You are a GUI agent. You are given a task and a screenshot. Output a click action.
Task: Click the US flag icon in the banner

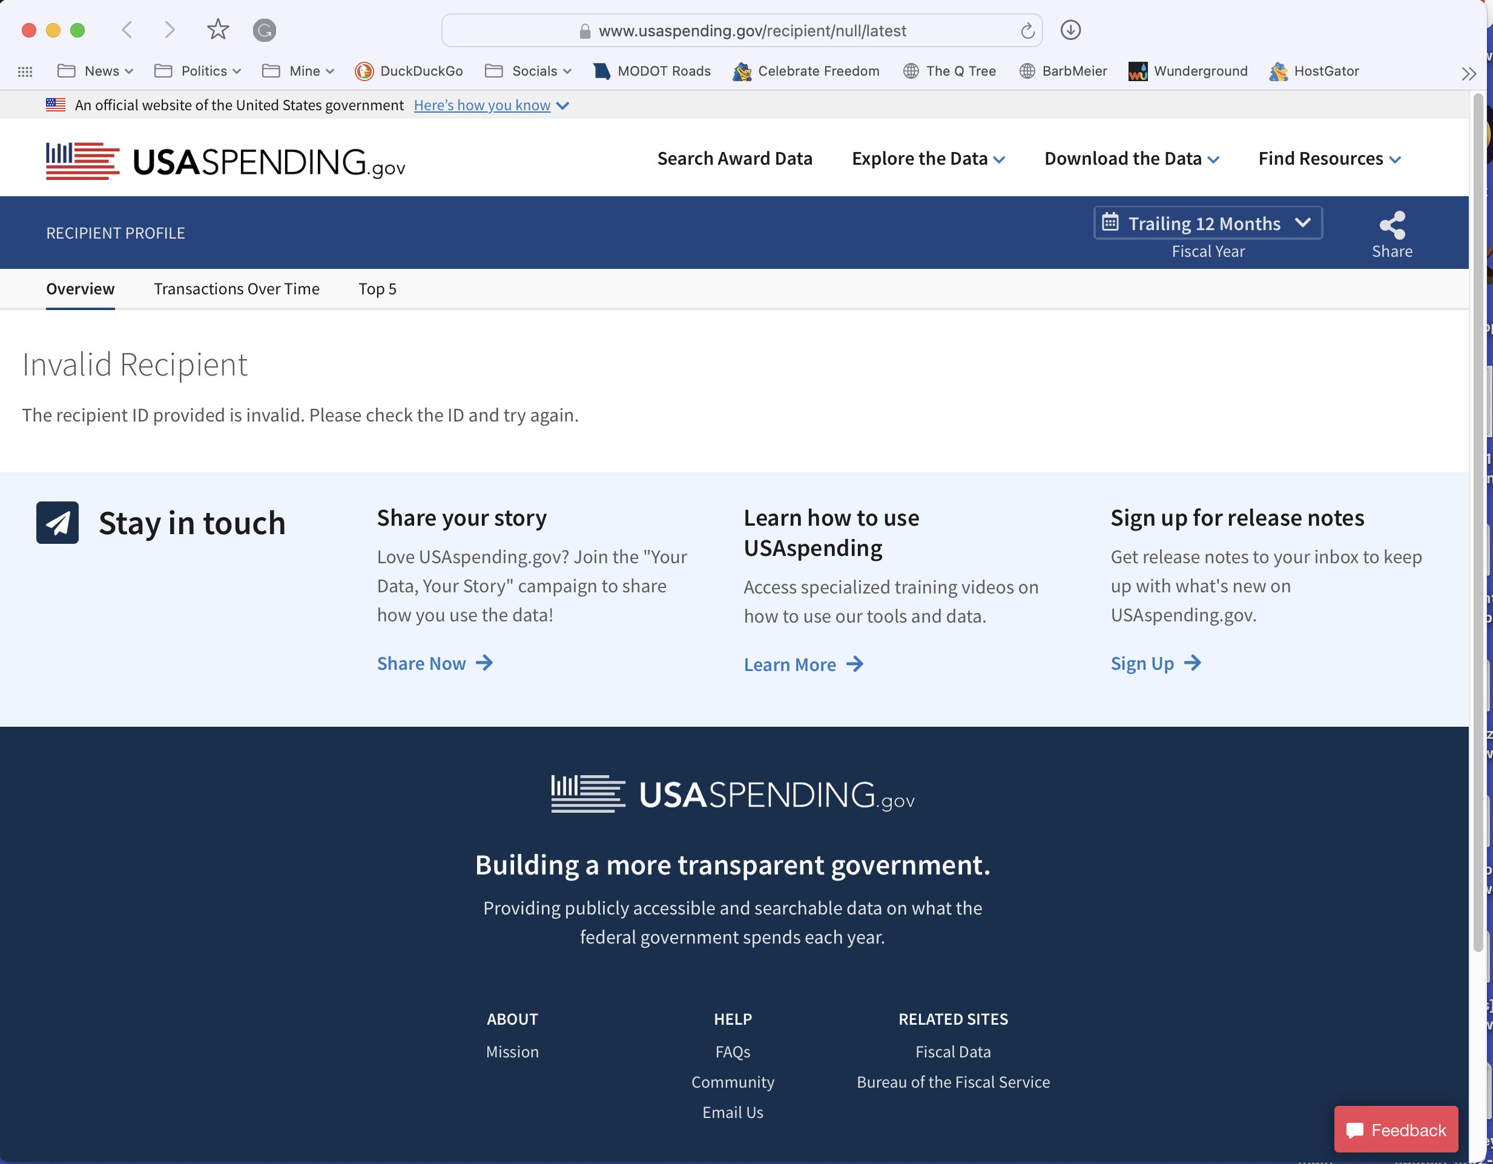[55, 105]
